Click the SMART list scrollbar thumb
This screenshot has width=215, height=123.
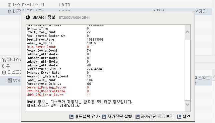[x=187, y=70]
